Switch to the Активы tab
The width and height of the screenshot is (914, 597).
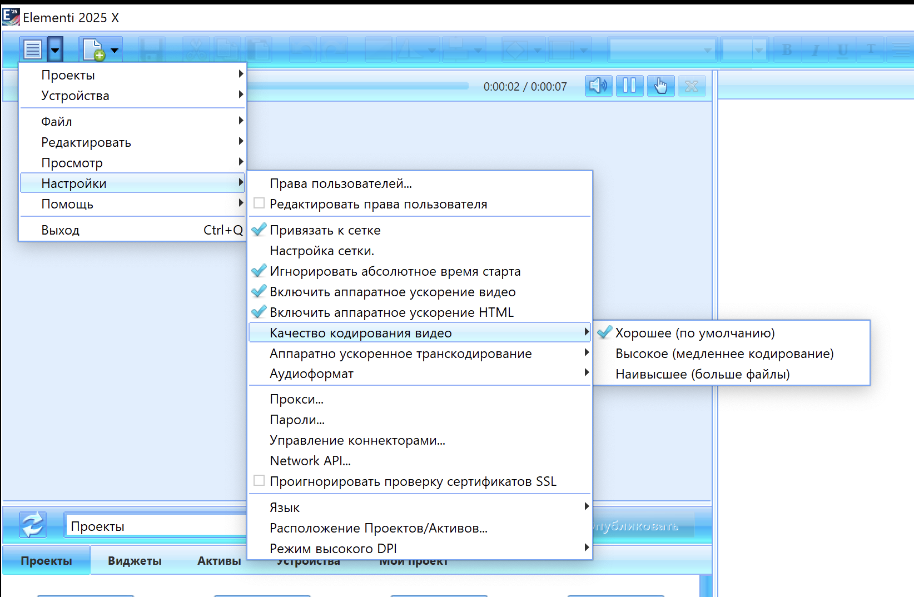click(x=219, y=561)
